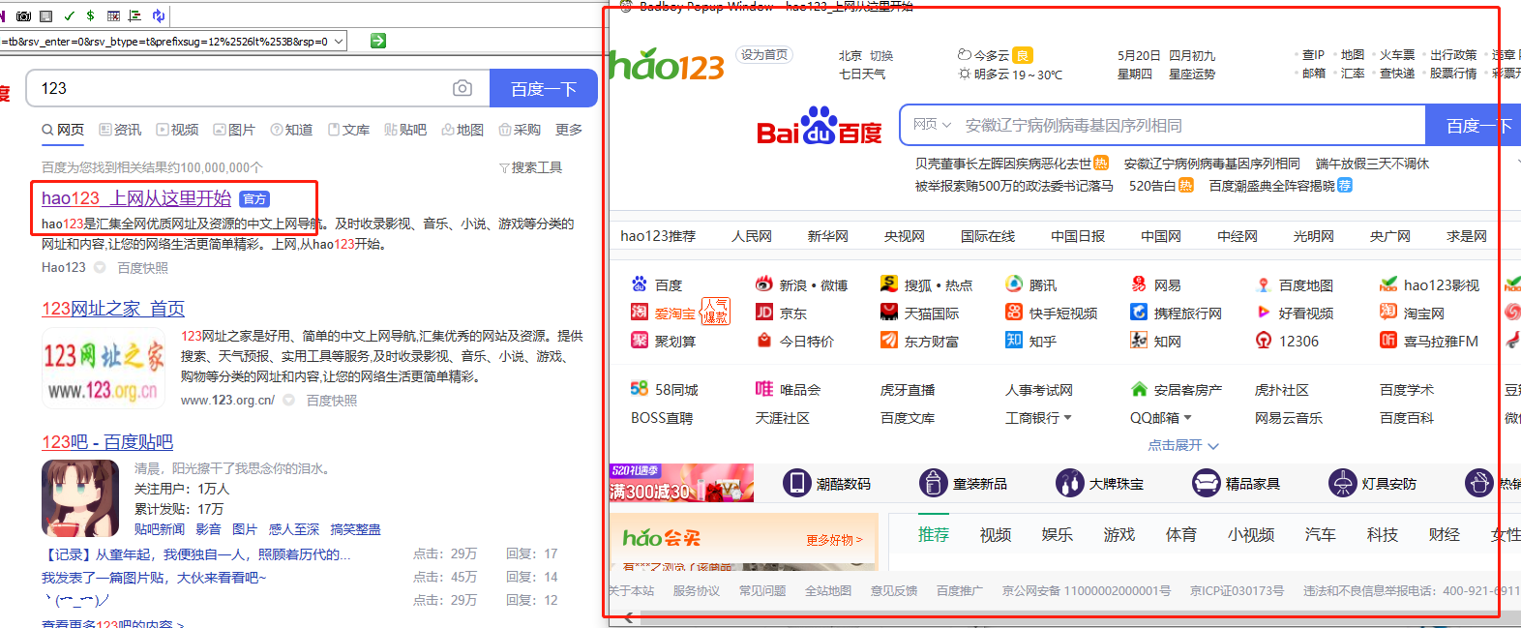Select the 地图 search tab
Viewport: 1521px width, 628px height.
coord(462,130)
